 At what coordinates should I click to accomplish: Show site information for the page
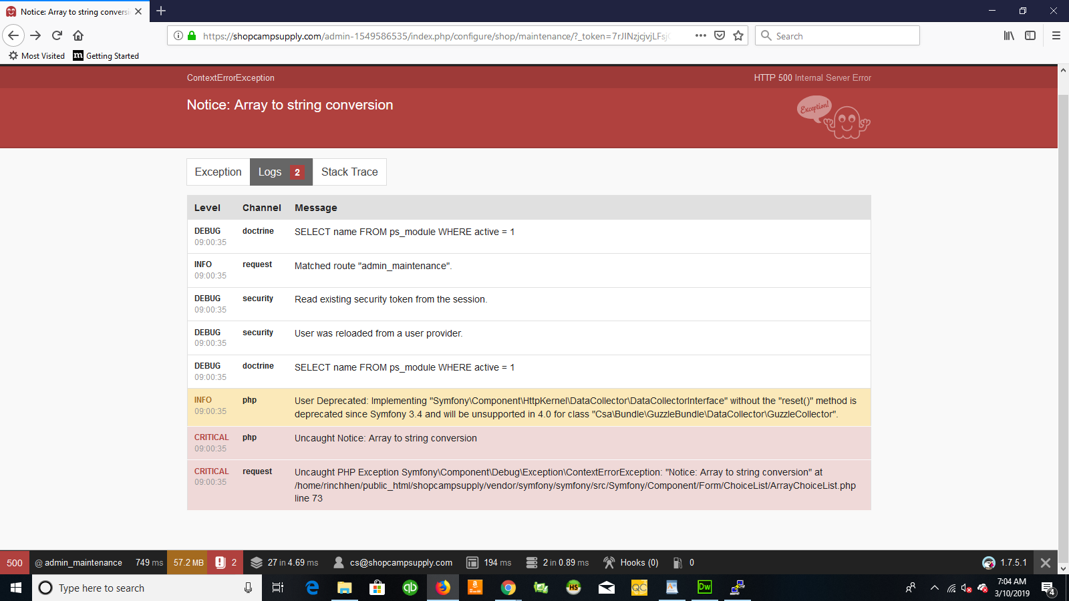click(178, 35)
